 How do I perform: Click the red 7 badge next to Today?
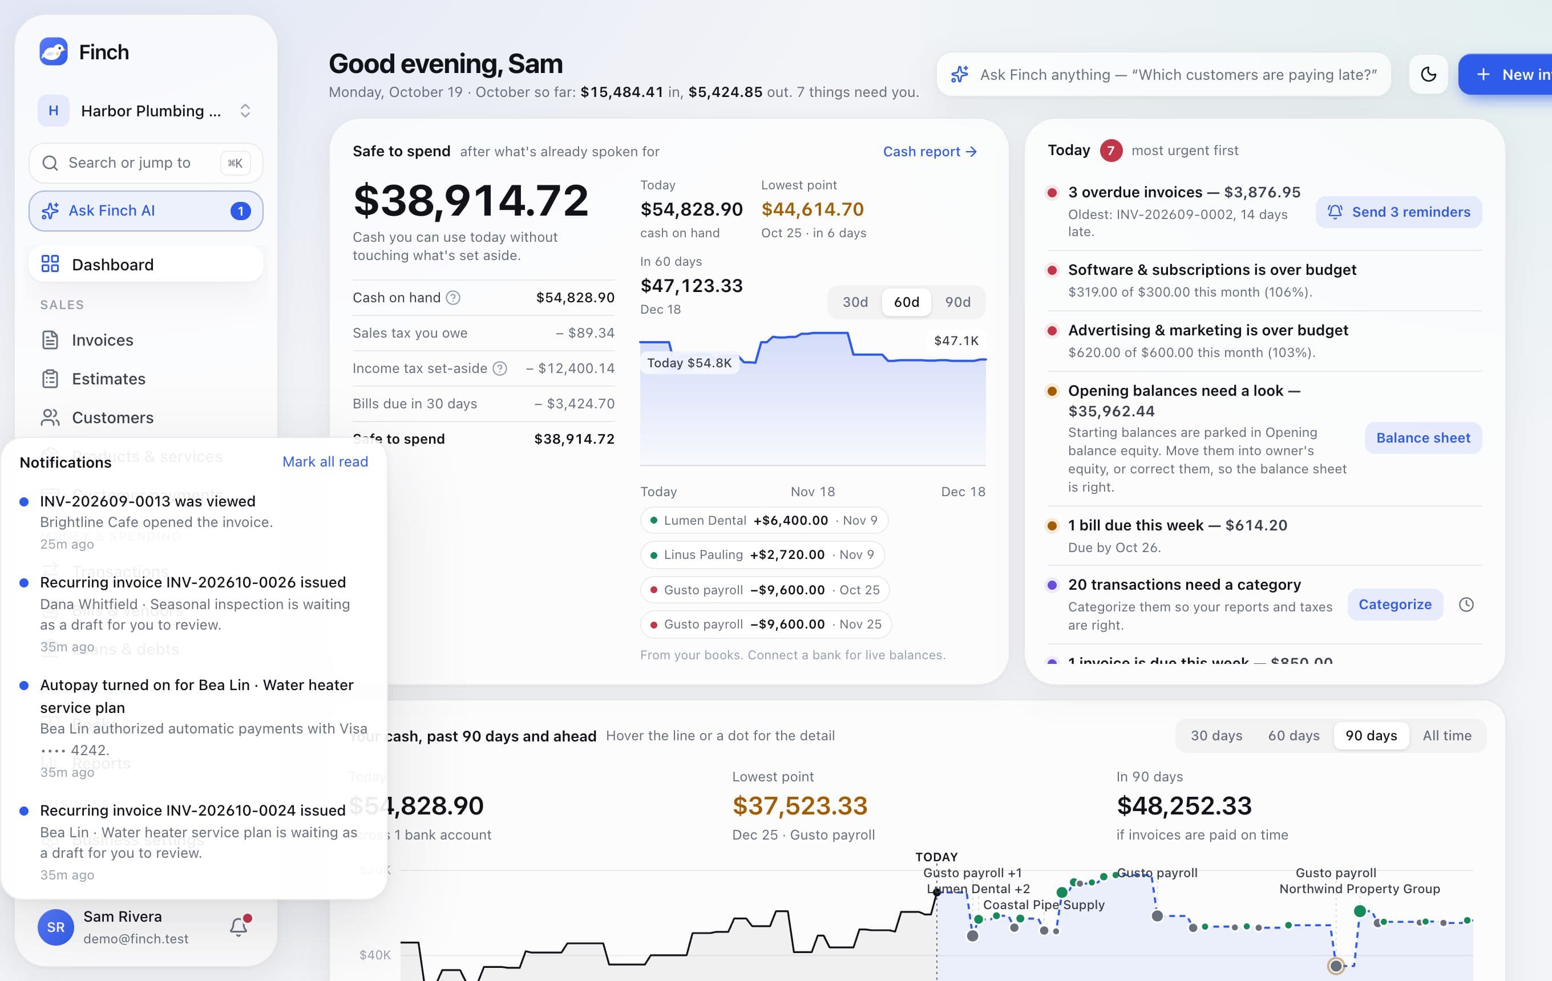(x=1110, y=151)
